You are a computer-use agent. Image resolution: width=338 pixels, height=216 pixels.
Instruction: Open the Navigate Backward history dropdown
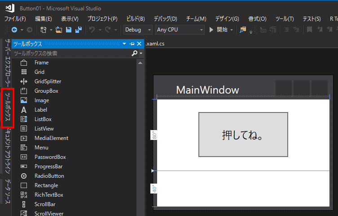point(22,30)
